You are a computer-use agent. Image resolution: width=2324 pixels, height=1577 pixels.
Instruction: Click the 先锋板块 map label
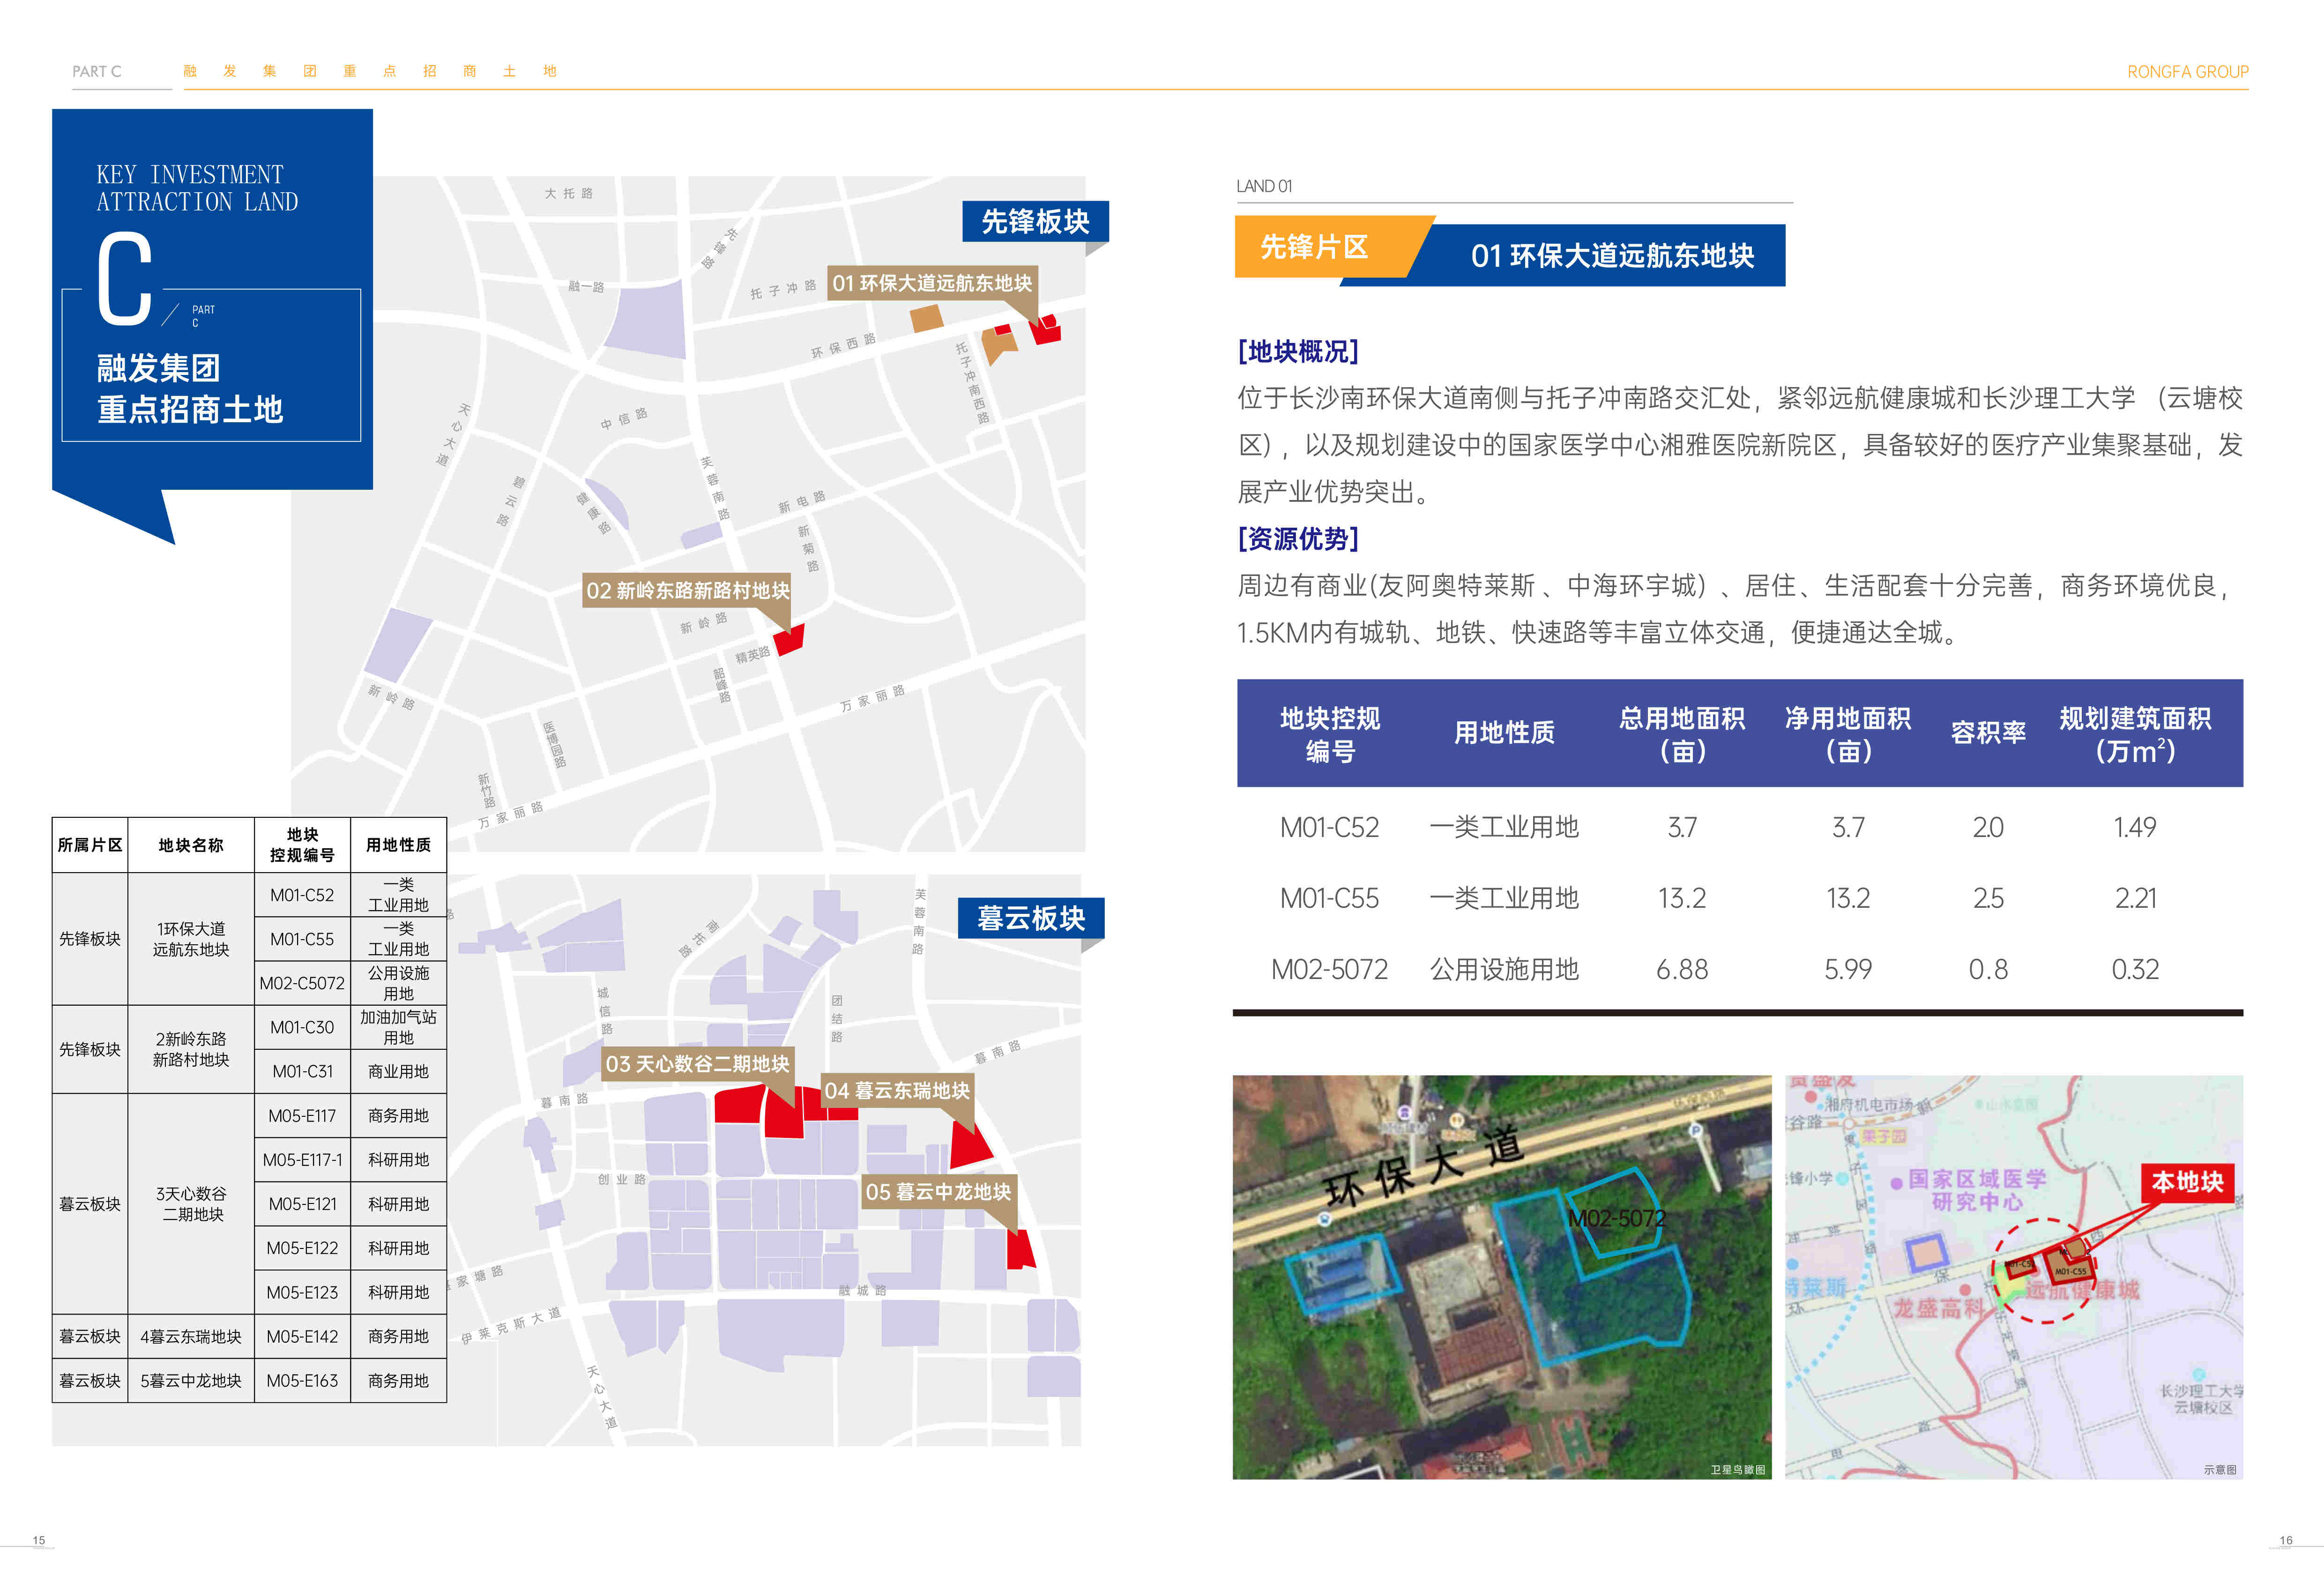click(1035, 221)
